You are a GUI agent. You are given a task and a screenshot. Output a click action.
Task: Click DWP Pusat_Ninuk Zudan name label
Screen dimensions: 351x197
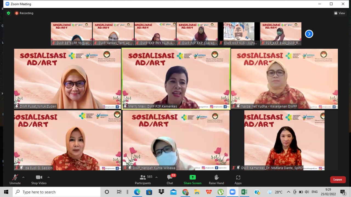(x=38, y=106)
